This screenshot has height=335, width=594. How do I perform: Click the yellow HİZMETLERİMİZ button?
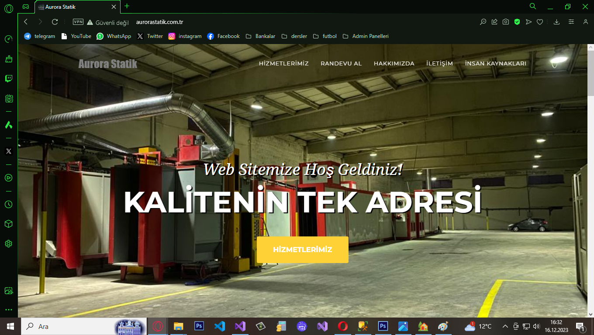tap(302, 250)
